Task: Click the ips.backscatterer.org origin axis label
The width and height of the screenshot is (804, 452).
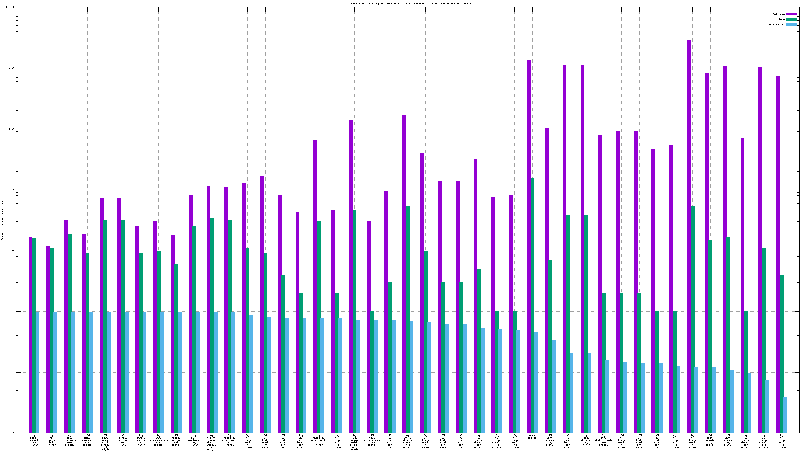Action: [x=158, y=440]
